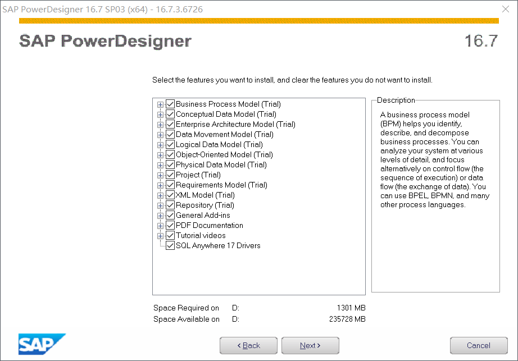518x361 pixels.
Task: Uncheck Tutorial videos checkbox
Action: (170, 236)
